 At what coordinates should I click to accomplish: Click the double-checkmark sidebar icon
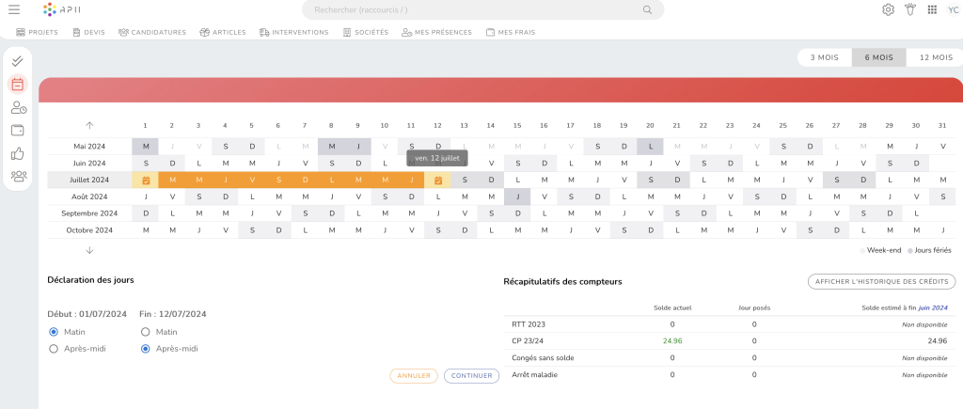(18, 60)
